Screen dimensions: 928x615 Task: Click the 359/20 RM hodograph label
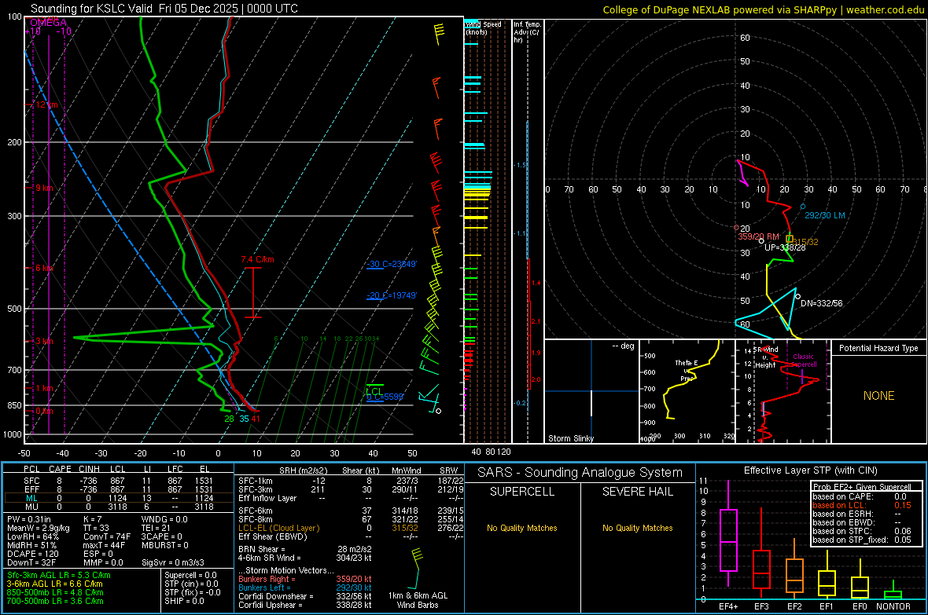(758, 236)
